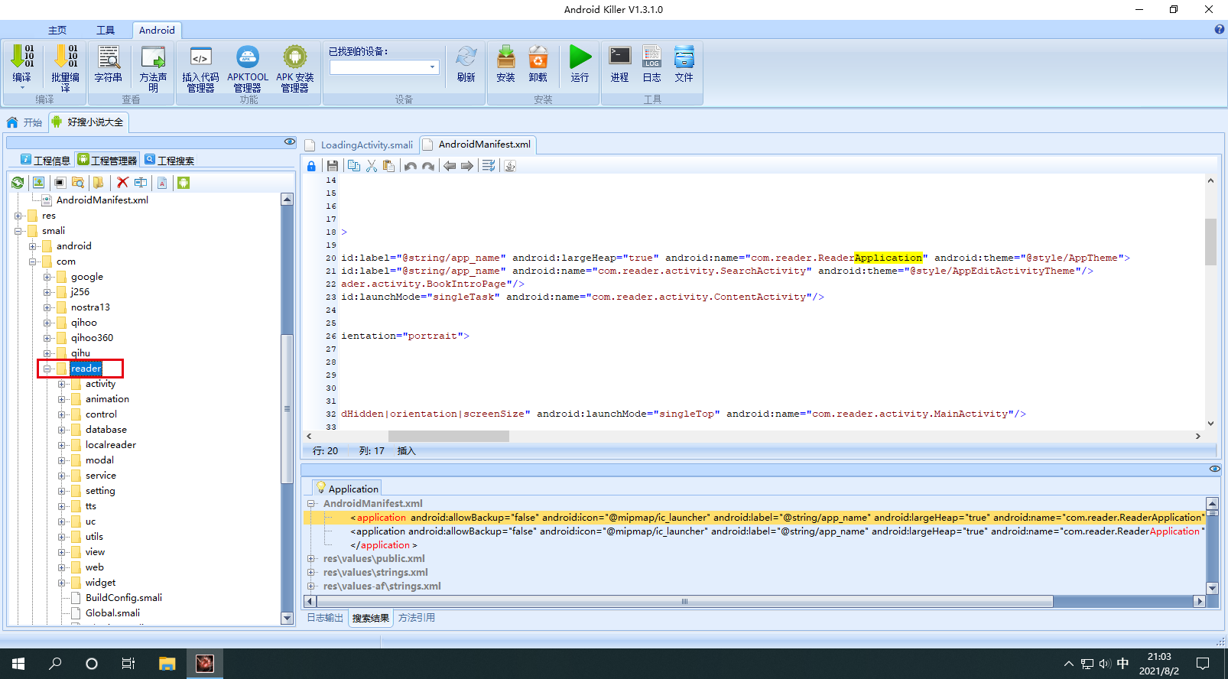Viewport: 1228px width, 679px height.
Task: Collapse the smali folder node
Action: tap(18, 231)
